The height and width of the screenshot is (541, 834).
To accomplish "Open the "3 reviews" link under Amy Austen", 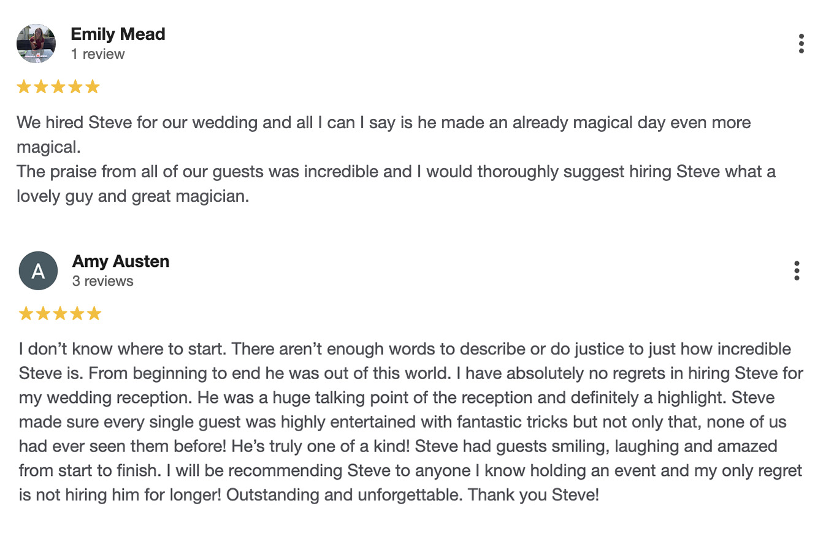I will click(103, 281).
